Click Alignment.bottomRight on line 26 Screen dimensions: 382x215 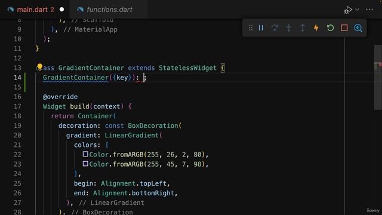point(134,193)
